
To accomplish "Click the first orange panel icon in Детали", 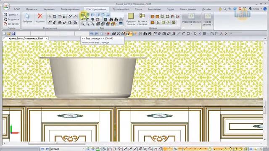I will (x=152, y=16).
